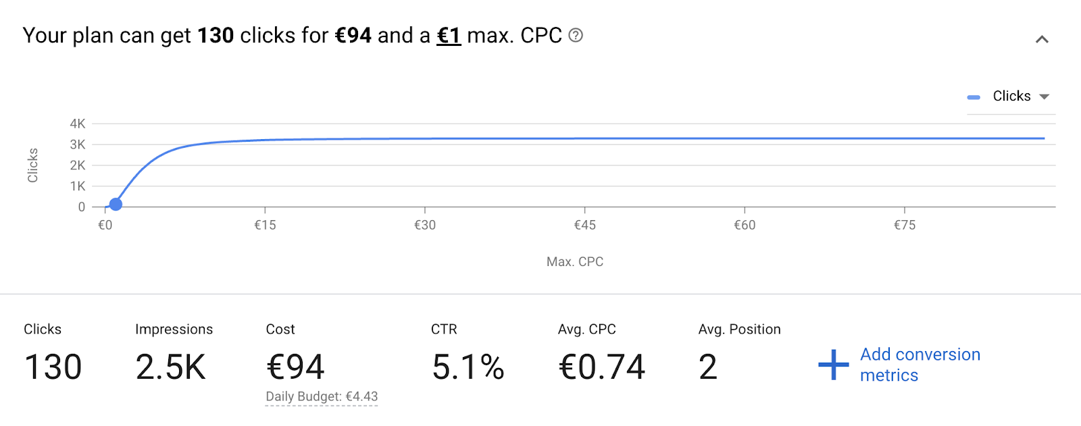Click the Avg. CPC value €0.74
The image size is (1081, 426).
pos(601,367)
